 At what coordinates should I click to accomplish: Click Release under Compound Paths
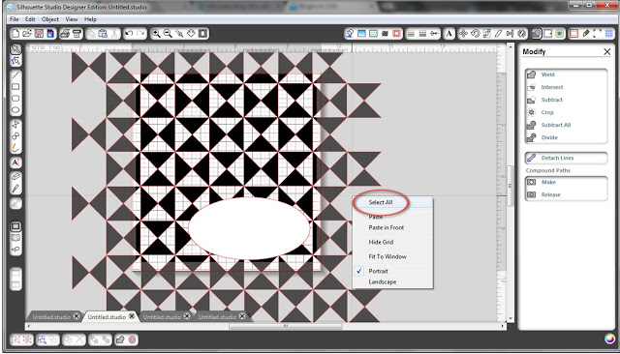point(551,194)
